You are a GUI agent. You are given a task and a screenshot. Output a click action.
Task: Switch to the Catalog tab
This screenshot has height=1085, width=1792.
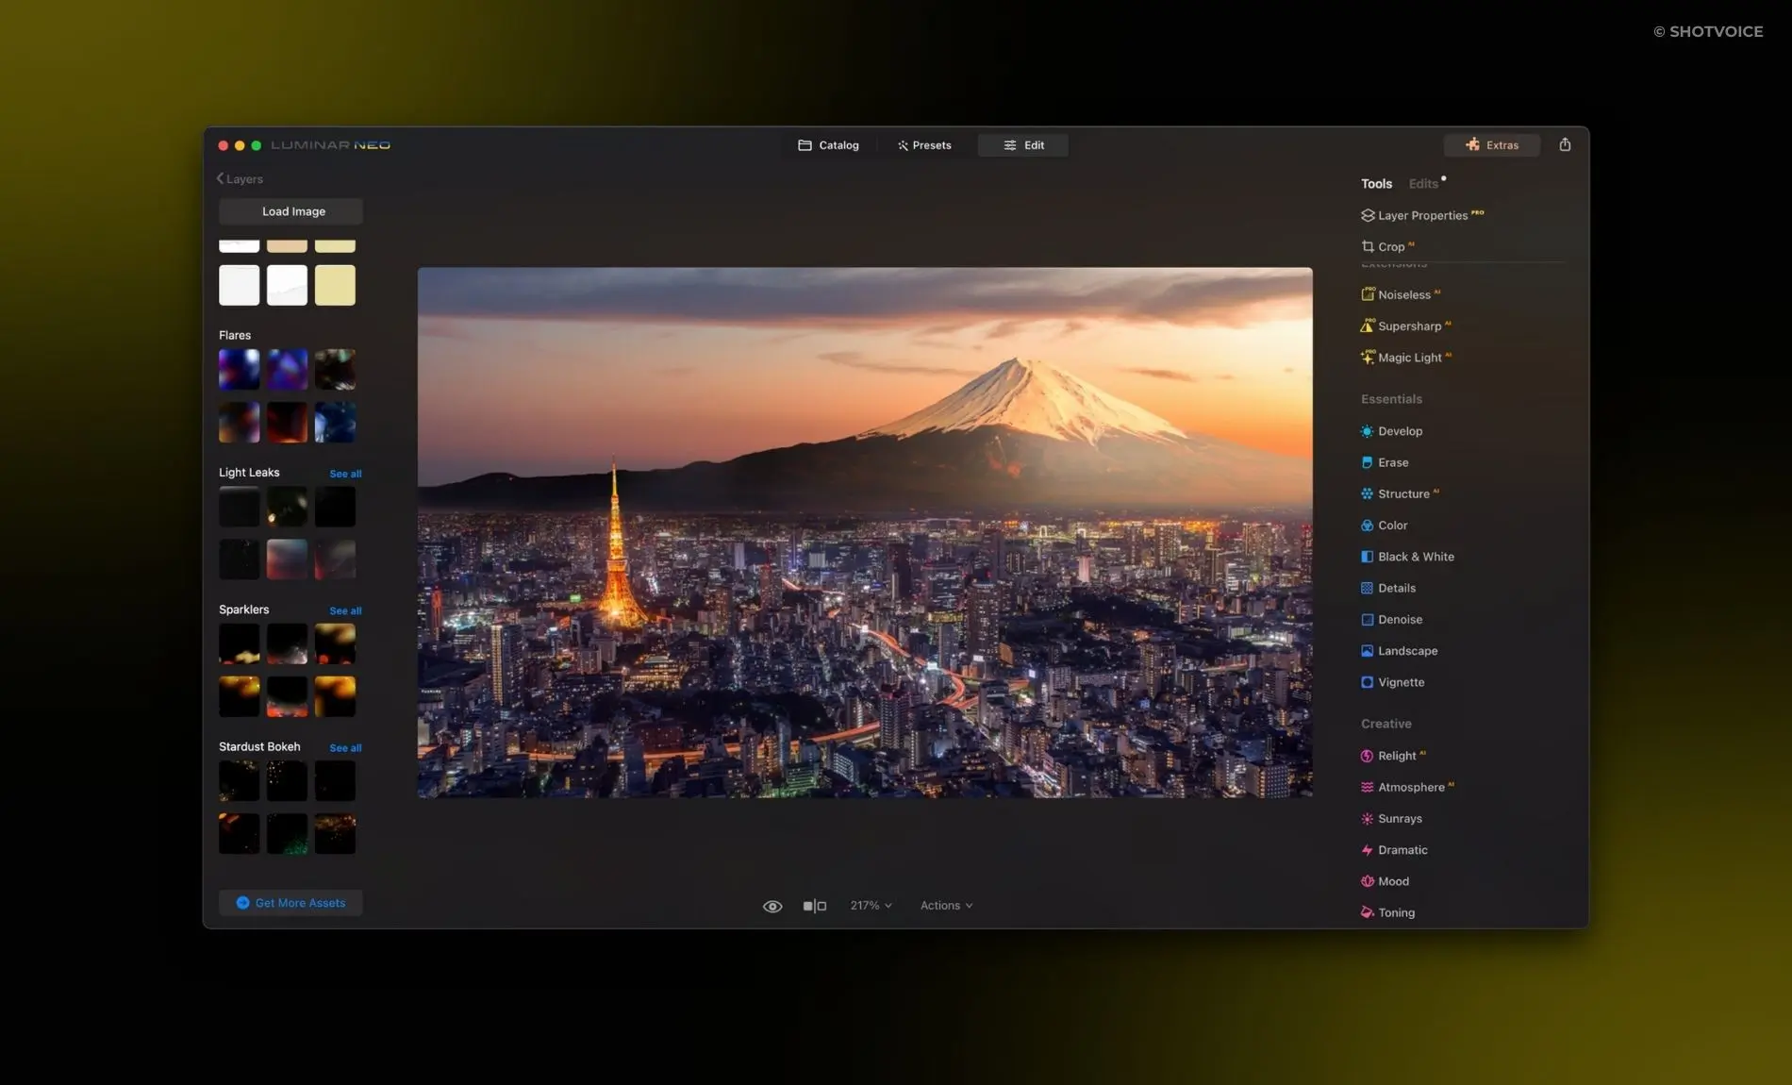(827, 145)
